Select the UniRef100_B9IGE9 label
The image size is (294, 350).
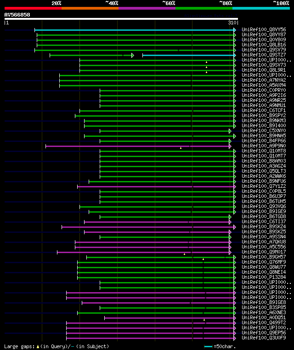pos(264,212)
